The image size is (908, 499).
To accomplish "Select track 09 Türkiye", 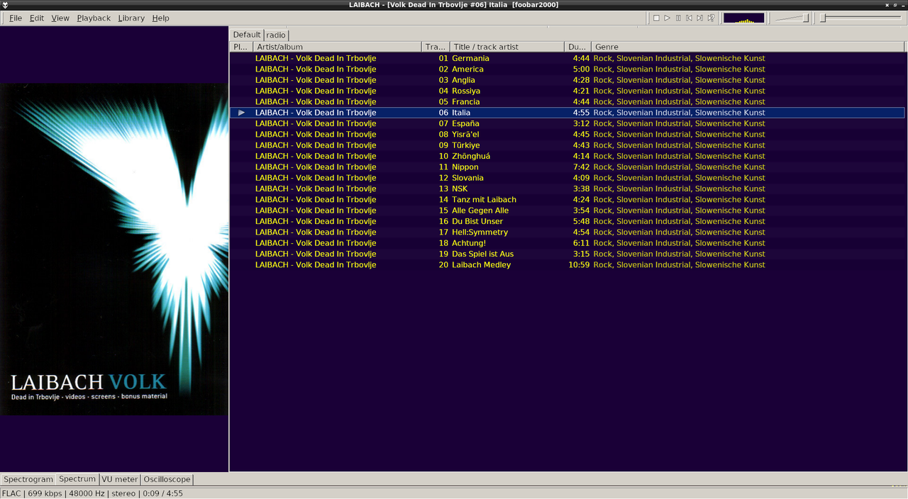I will coord(567,145).
